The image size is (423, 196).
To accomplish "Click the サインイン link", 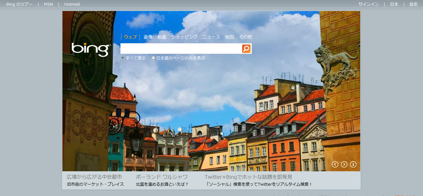I will (368, 4).
